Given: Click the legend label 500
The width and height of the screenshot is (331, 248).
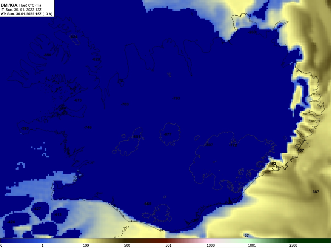Looking at the screenshot, I should pyautogui.click(x=127, y=245).
